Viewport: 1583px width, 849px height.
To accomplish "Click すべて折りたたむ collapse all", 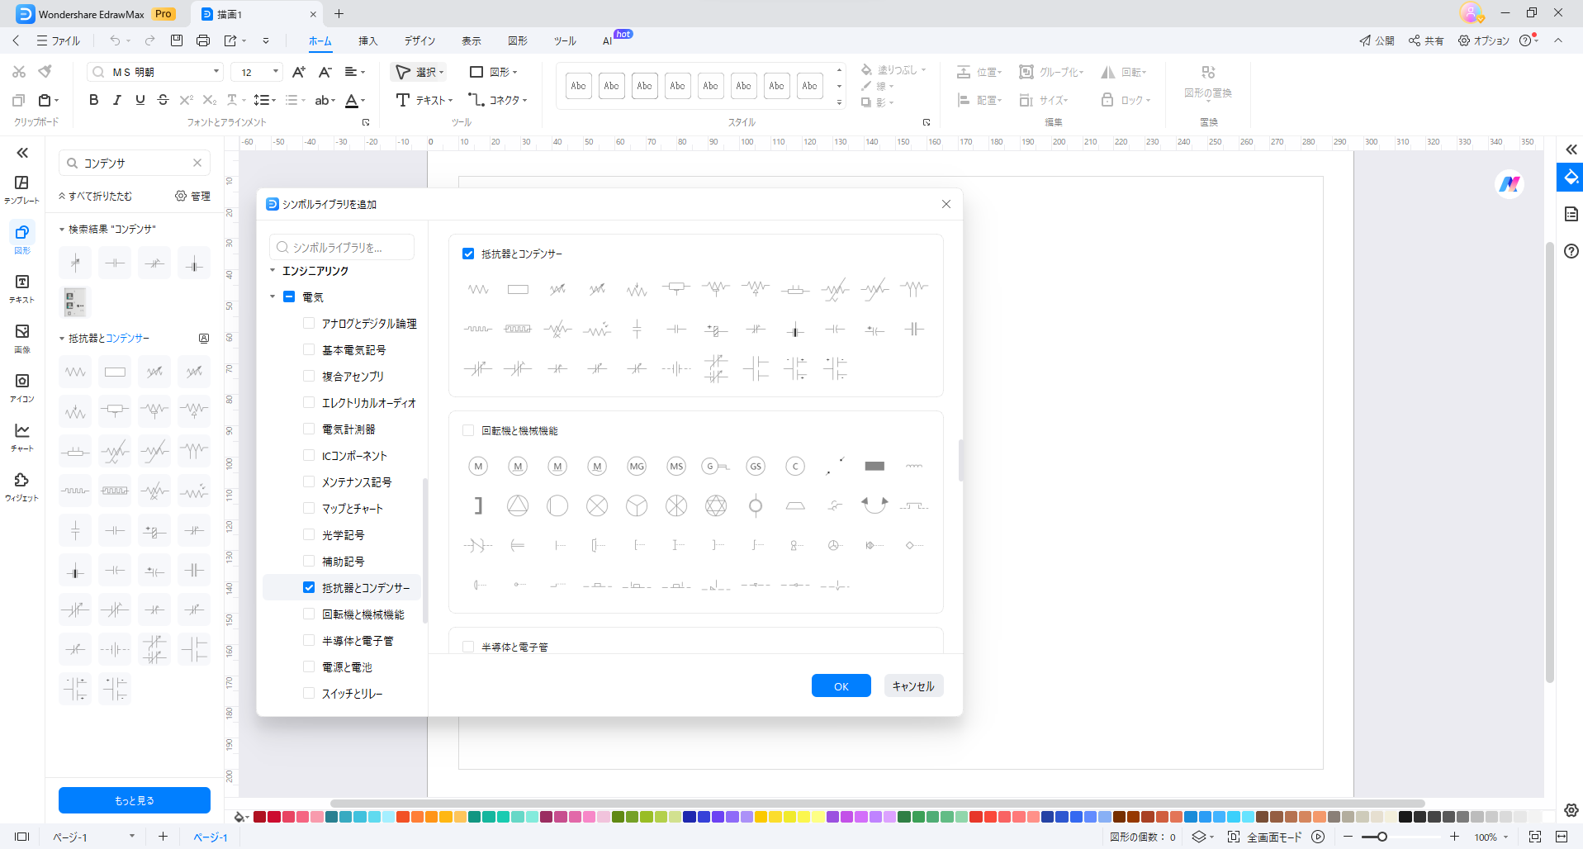I will click(95, 196).
